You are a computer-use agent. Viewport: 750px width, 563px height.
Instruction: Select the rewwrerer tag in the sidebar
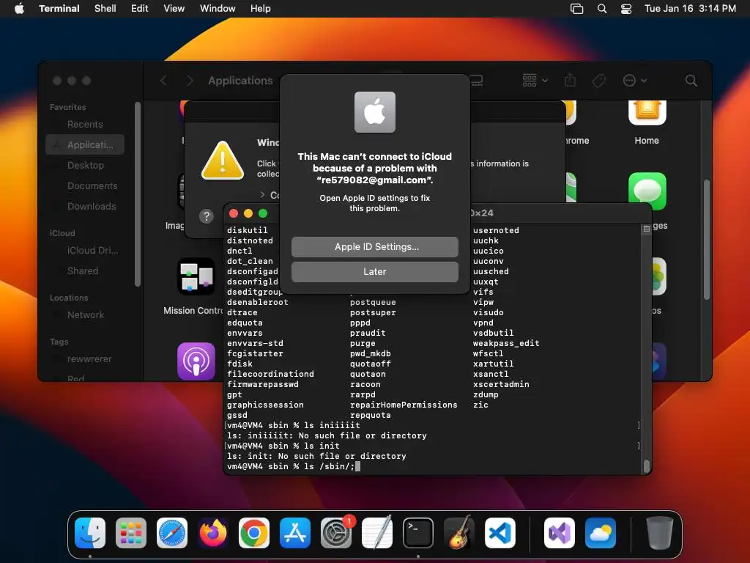coord(85,359)
